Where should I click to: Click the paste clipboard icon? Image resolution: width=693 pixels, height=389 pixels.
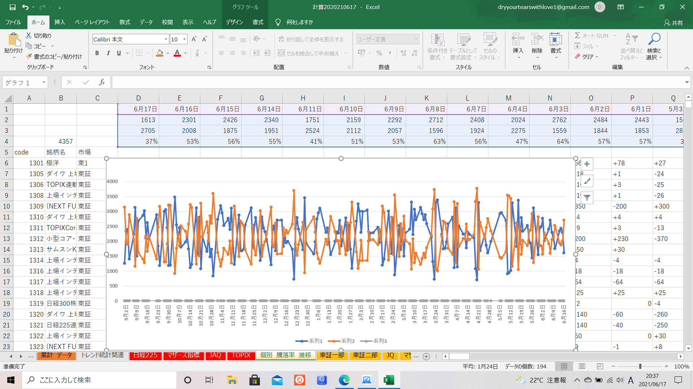coord(13,40)
